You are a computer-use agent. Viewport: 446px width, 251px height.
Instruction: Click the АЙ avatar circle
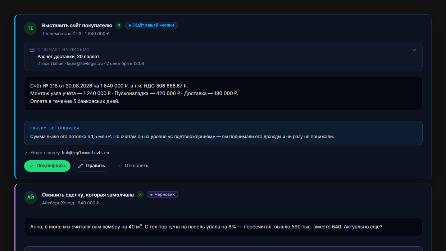31,198
